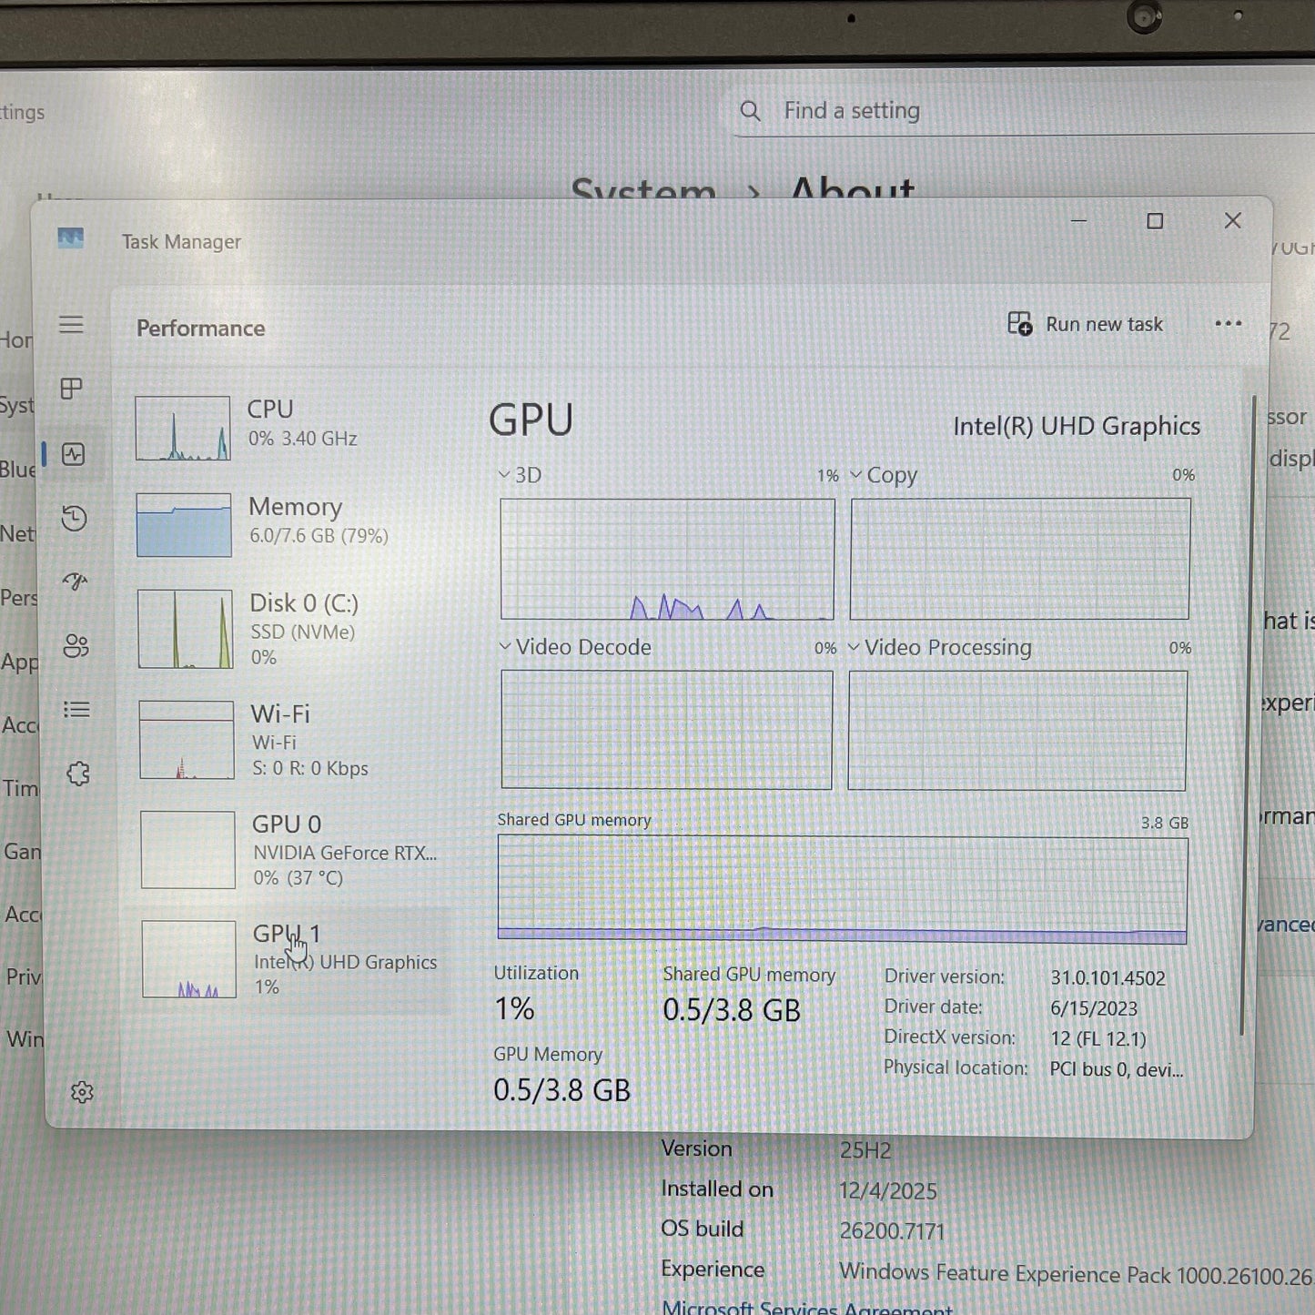Collapse the Video Decode graph chevron
1315x1315 pixels.
pos(503,647)
